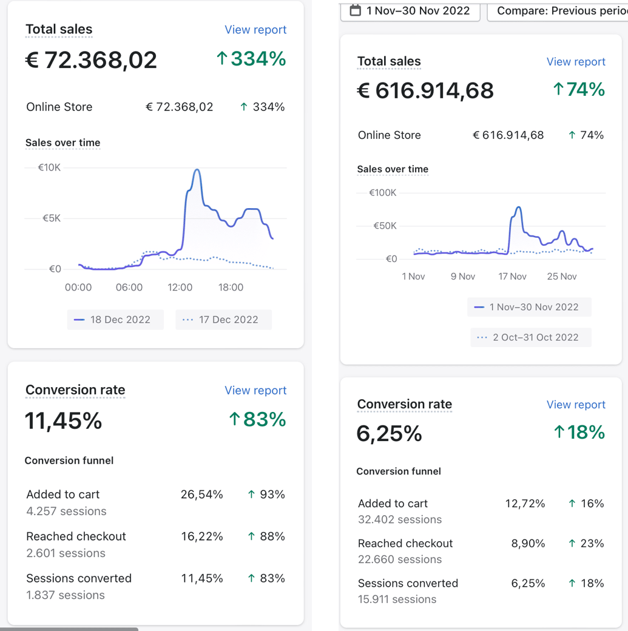Screen dimensions: 628x631
Task: Open View report for €72.368,02 total sales
Action: 255,30
